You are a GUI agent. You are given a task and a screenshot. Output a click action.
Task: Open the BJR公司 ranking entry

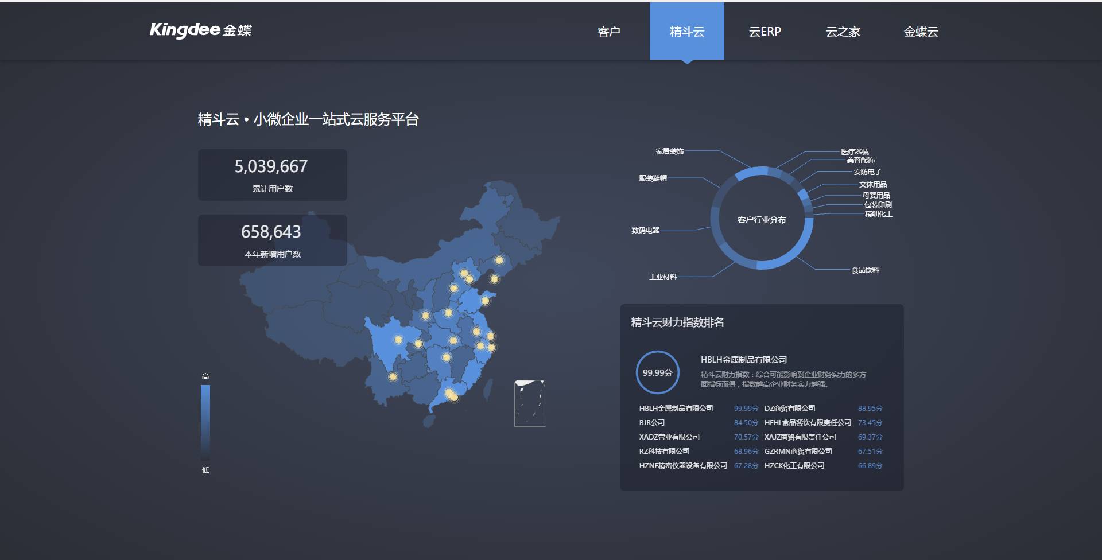(652, 423)
